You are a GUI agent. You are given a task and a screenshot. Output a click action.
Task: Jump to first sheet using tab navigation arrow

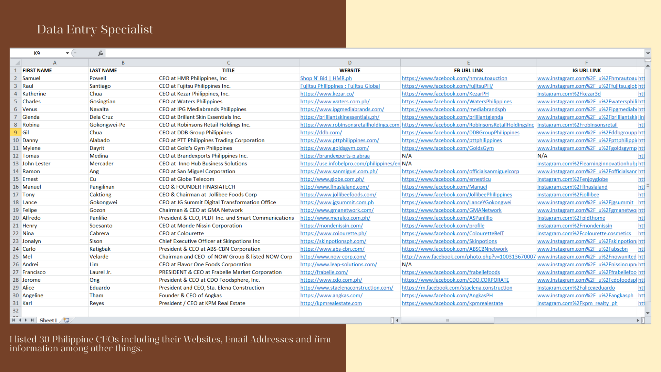click(14, 320)
